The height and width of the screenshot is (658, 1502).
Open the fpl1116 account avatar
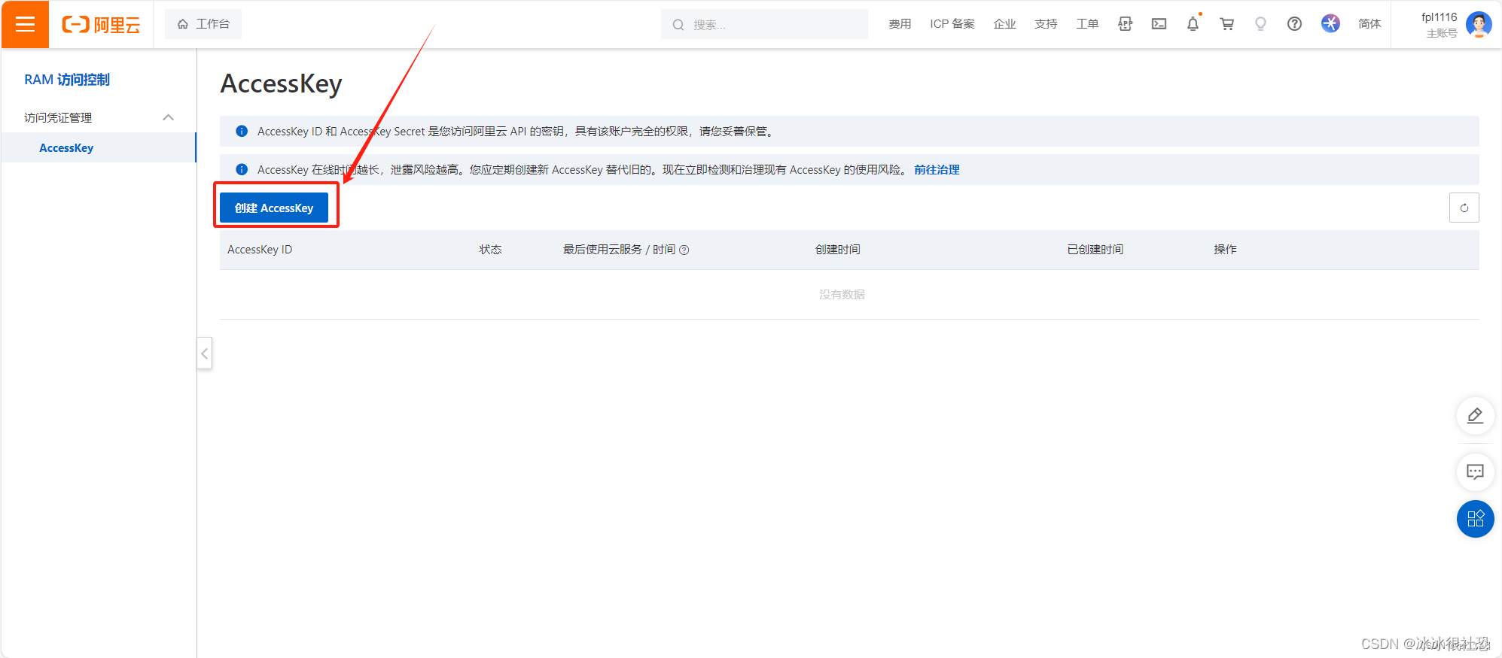(x=1479, y=24)
